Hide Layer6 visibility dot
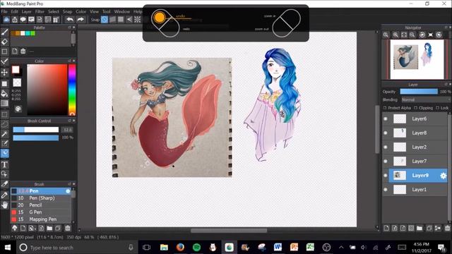This screenshot has width=452, height=254. pyautogui.click(x=386, y=119)
